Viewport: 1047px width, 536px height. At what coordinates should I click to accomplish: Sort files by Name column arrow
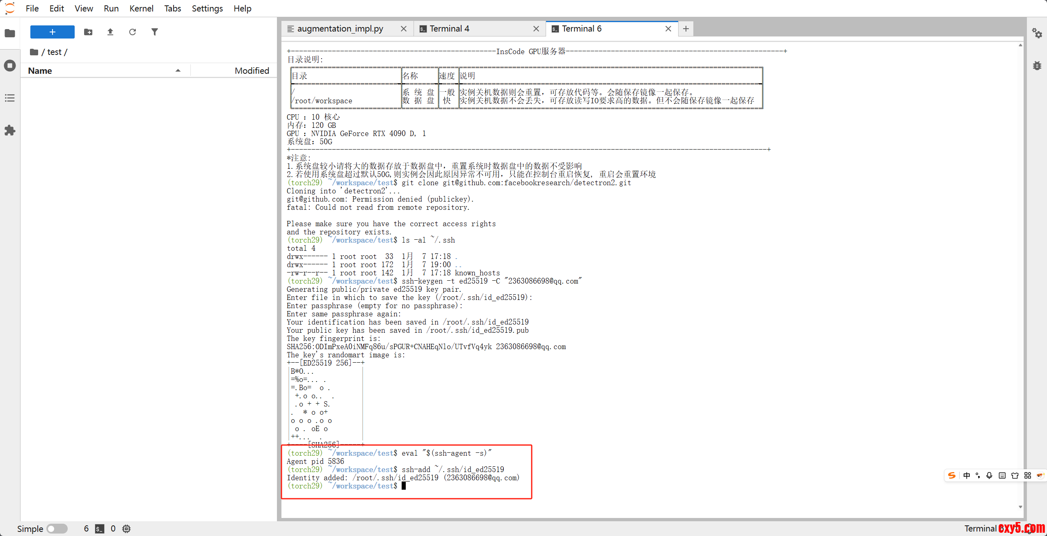(178, 70)
